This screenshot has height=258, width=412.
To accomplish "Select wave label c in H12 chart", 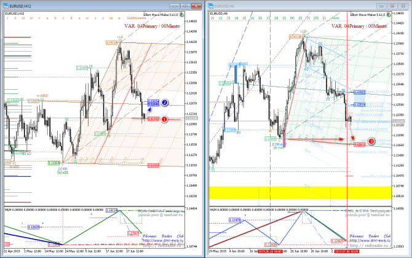I will tap(63, 18).
